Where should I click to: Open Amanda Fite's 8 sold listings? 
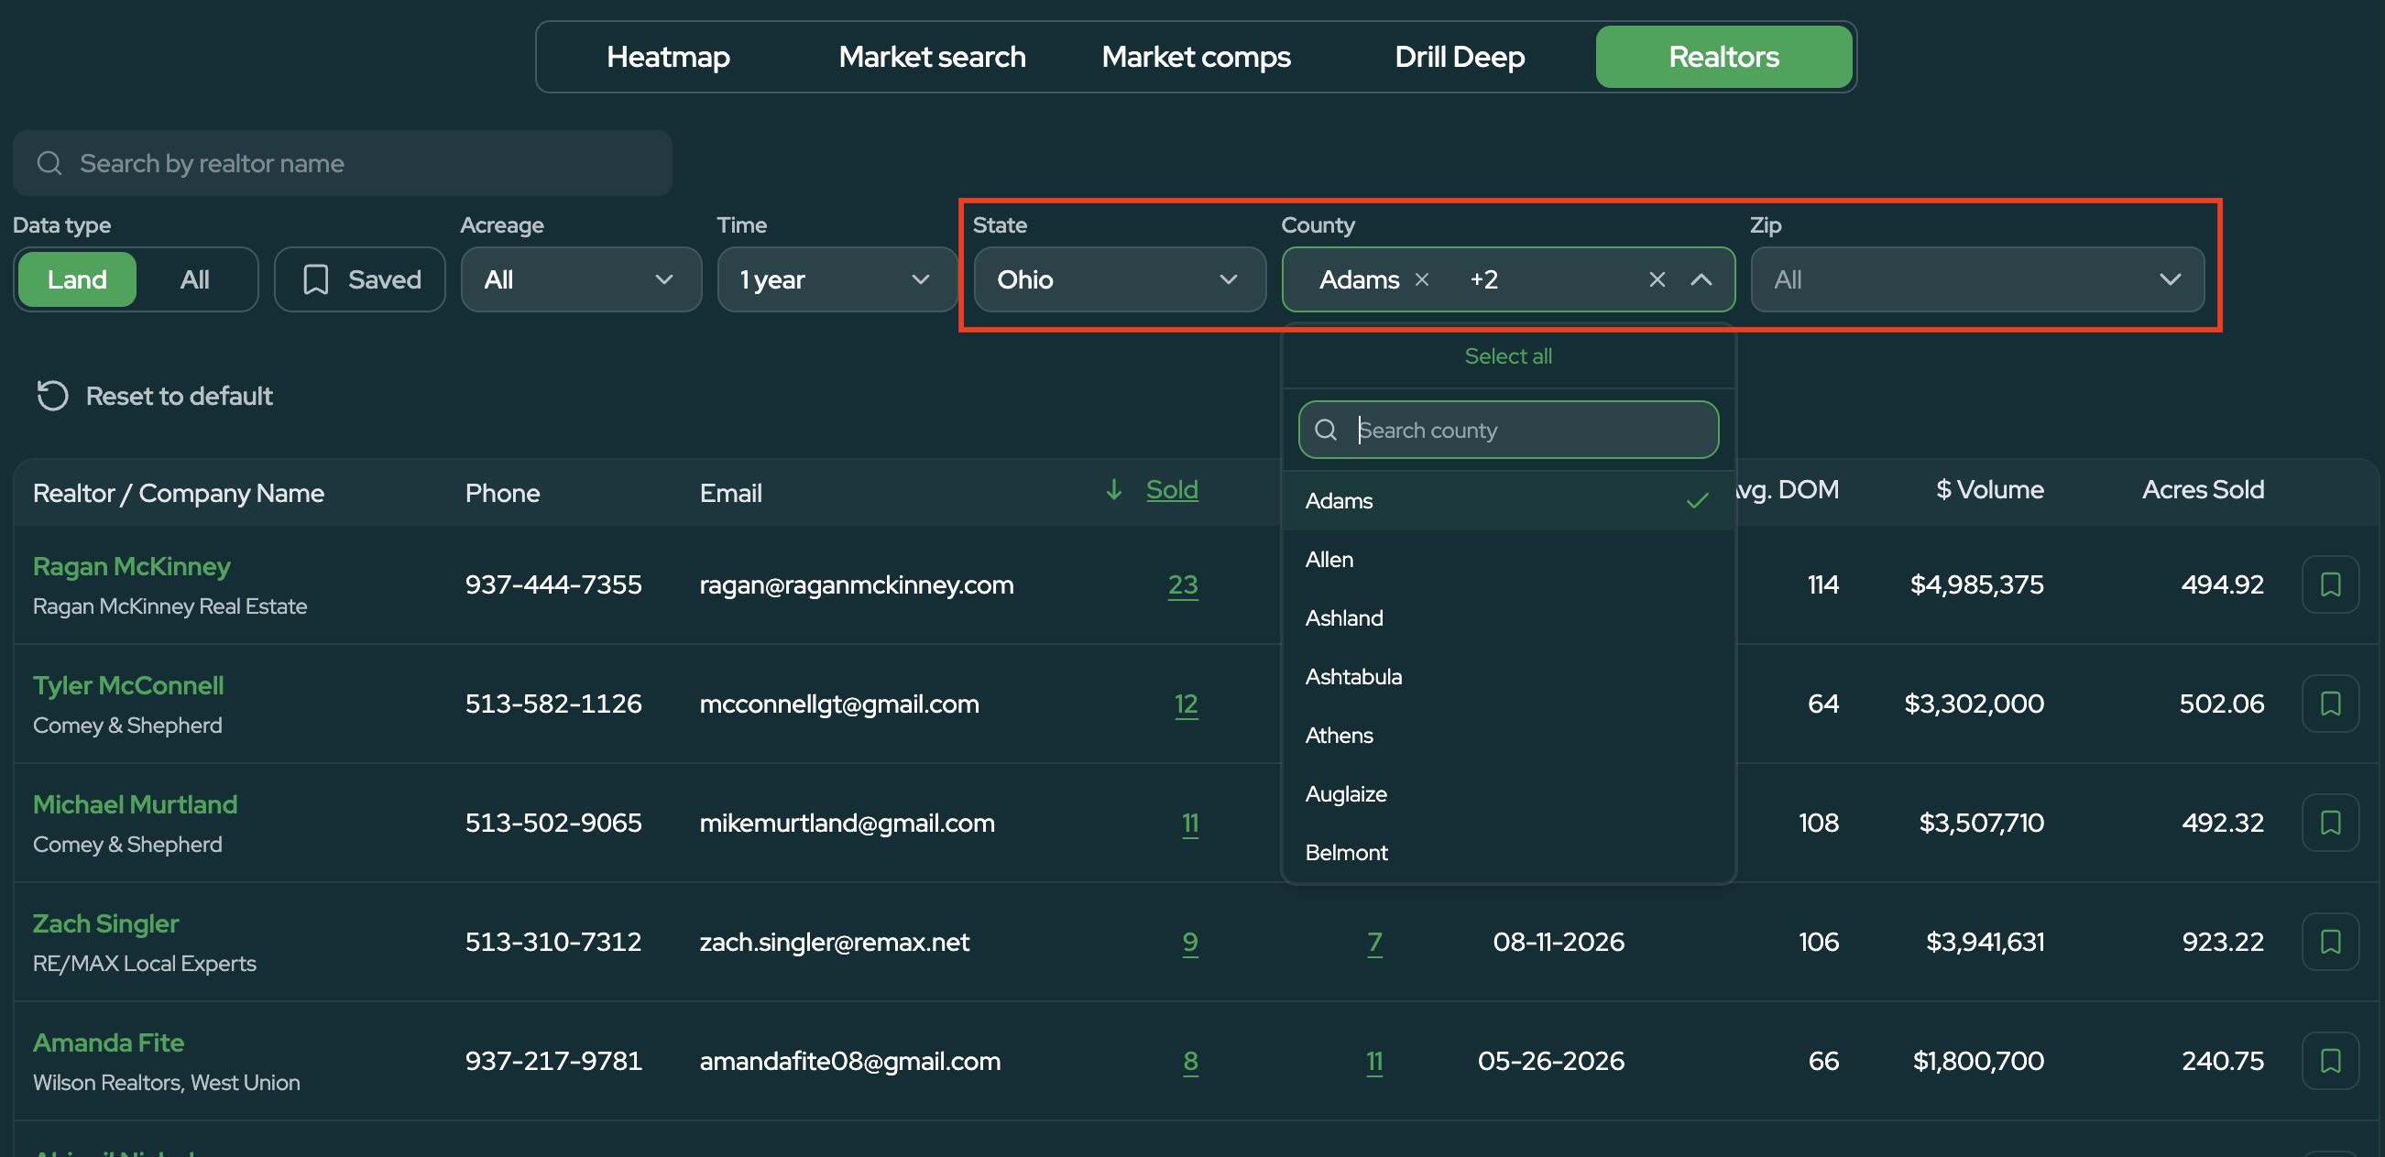tap(1189, 1061)
